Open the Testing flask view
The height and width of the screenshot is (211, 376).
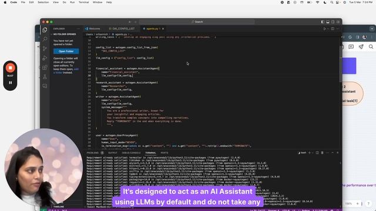(45, 77)
